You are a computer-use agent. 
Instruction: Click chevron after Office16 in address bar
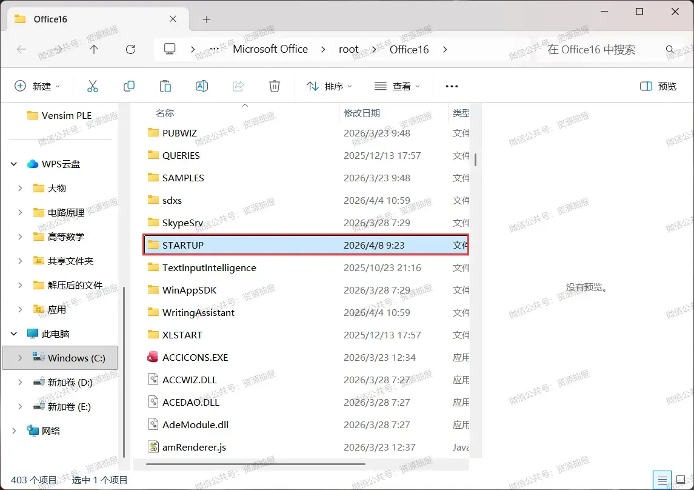tap(445, 49)
